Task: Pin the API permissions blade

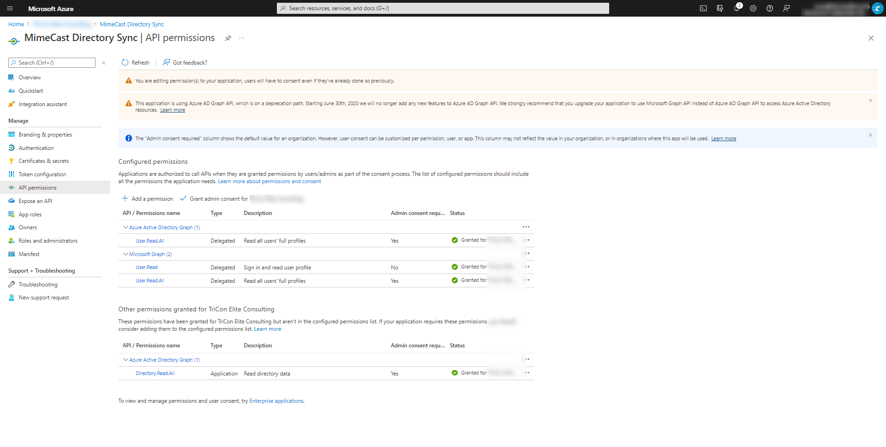Action: point(228,38)
